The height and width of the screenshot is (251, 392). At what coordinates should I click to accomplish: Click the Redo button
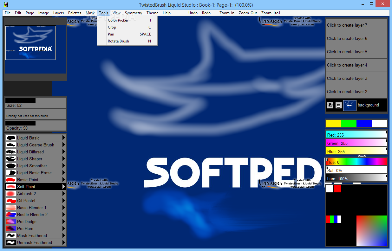pos(206,13)
